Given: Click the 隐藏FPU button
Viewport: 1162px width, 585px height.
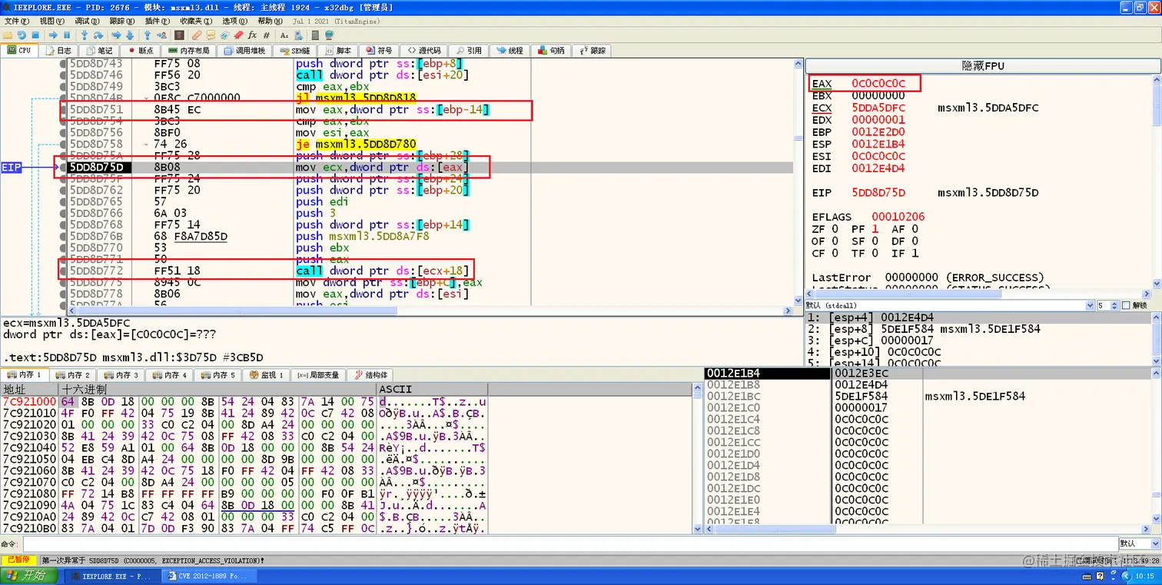Looking at the screenshot, I should click(983, 66).
